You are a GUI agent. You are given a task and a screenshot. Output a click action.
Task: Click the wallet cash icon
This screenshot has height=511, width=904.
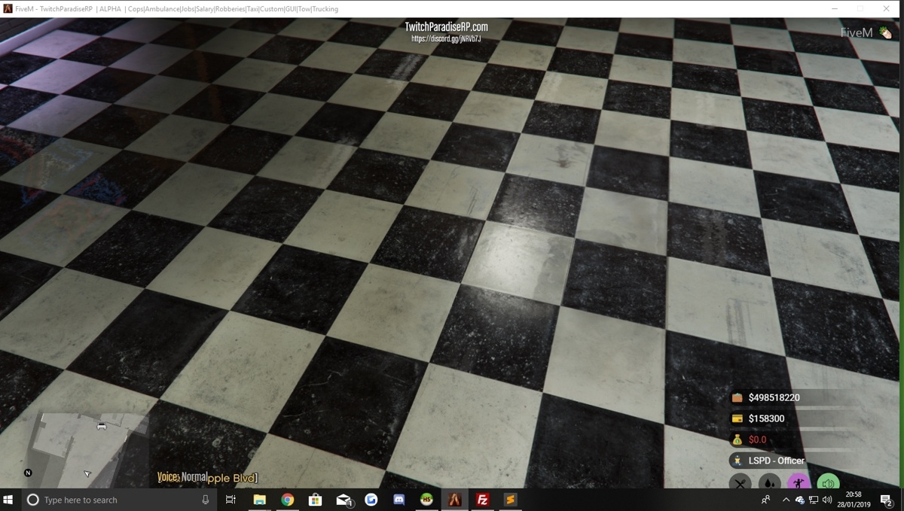coord(738,397)
